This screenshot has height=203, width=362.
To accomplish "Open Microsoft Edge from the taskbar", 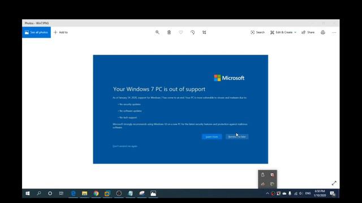I will pyautogui.click(x=73, y=193).
